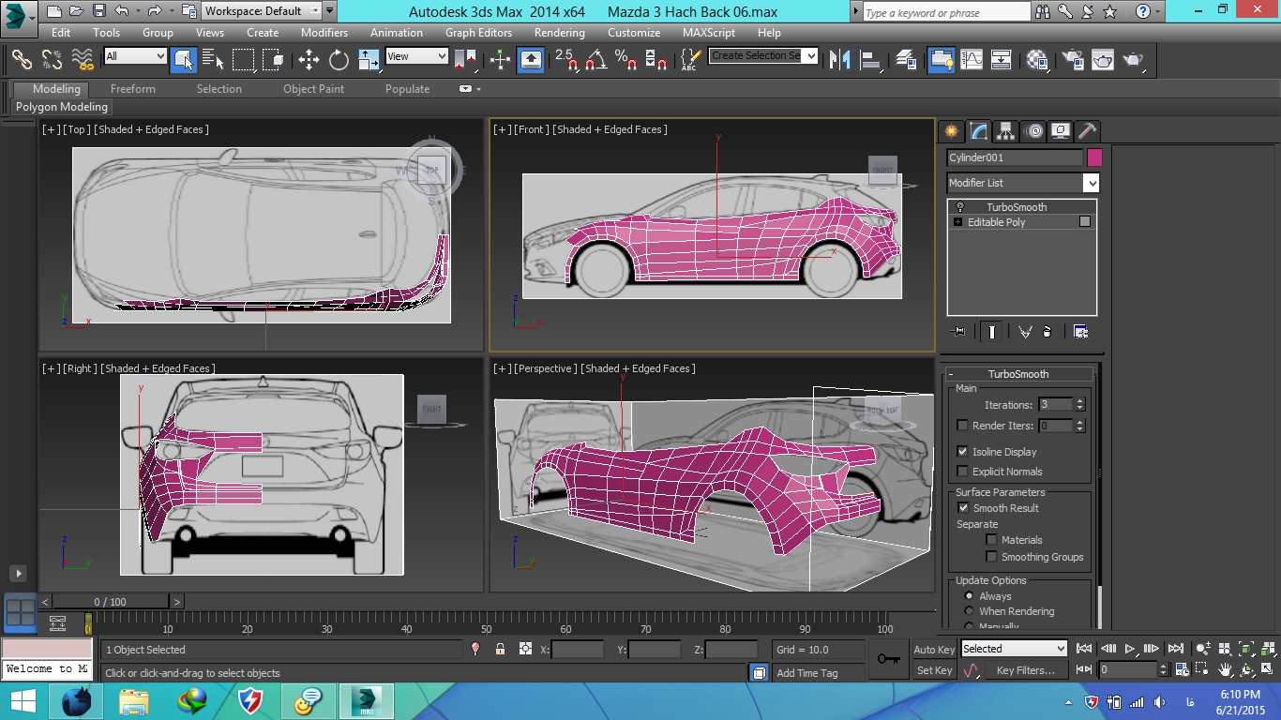Open the Material Editor
The height and width of the screenshot is (720, 1281).
click(1037, 60)
